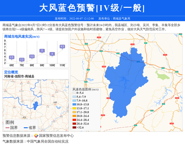
Task: Click the small blue Shangcheng area in overview map
Action: point(36,106)
